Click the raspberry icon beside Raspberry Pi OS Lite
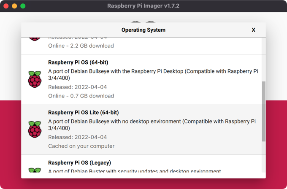Image resolution: width=287 pixels, height=189 pixels. click(35, 130)
